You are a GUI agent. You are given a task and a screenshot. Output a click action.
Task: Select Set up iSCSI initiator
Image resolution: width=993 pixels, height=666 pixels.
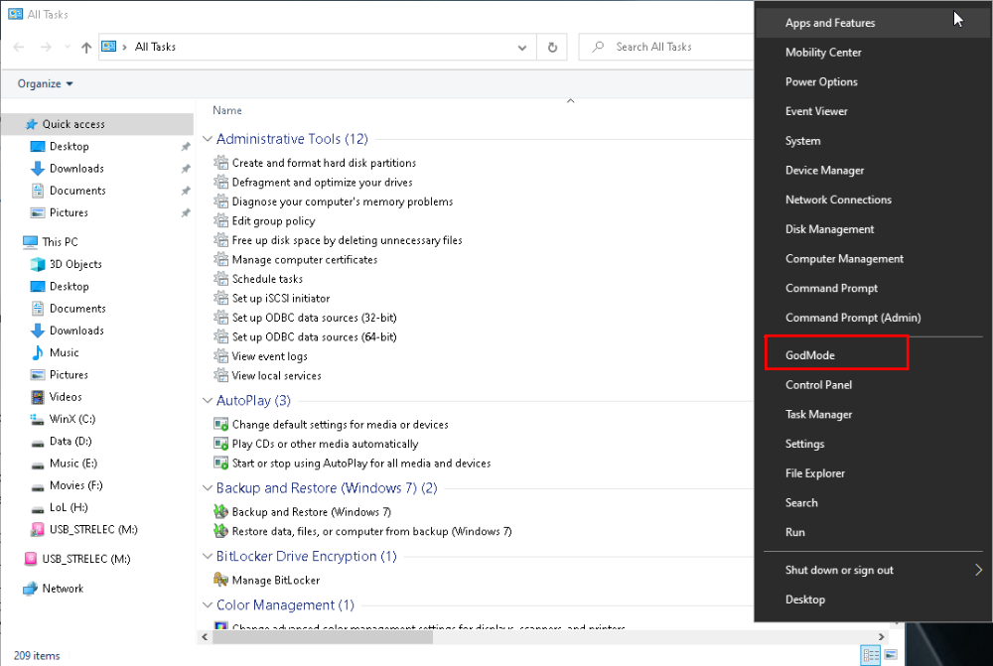(281, 298)
